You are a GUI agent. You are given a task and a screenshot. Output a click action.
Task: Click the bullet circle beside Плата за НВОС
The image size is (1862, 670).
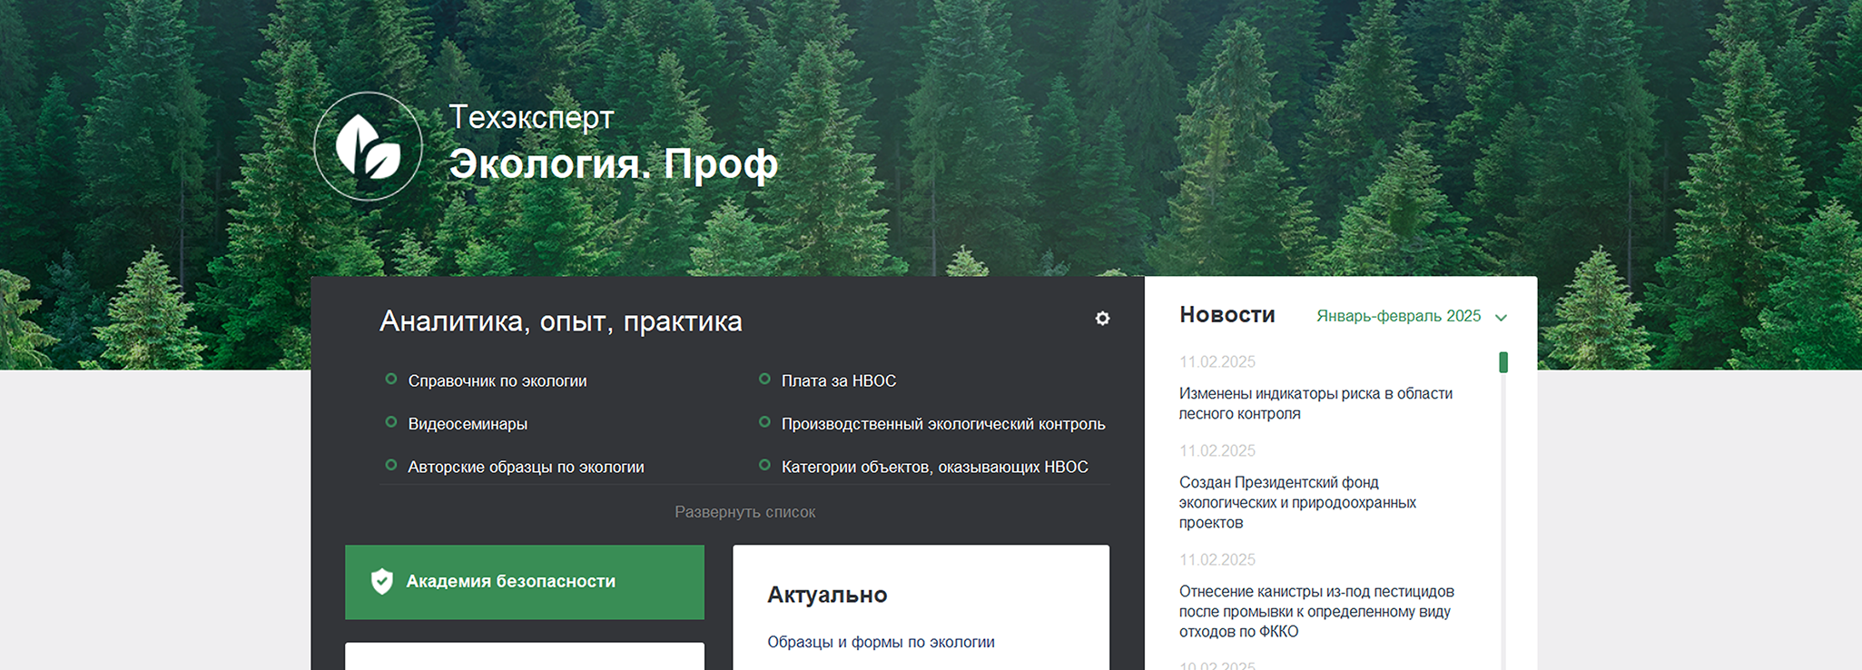click(764, 379)
